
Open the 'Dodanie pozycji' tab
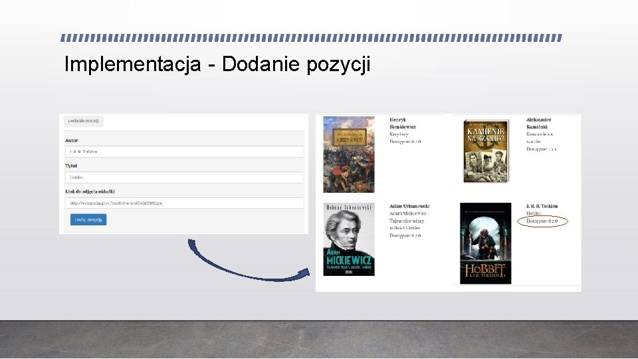click(x=84, y=121)
